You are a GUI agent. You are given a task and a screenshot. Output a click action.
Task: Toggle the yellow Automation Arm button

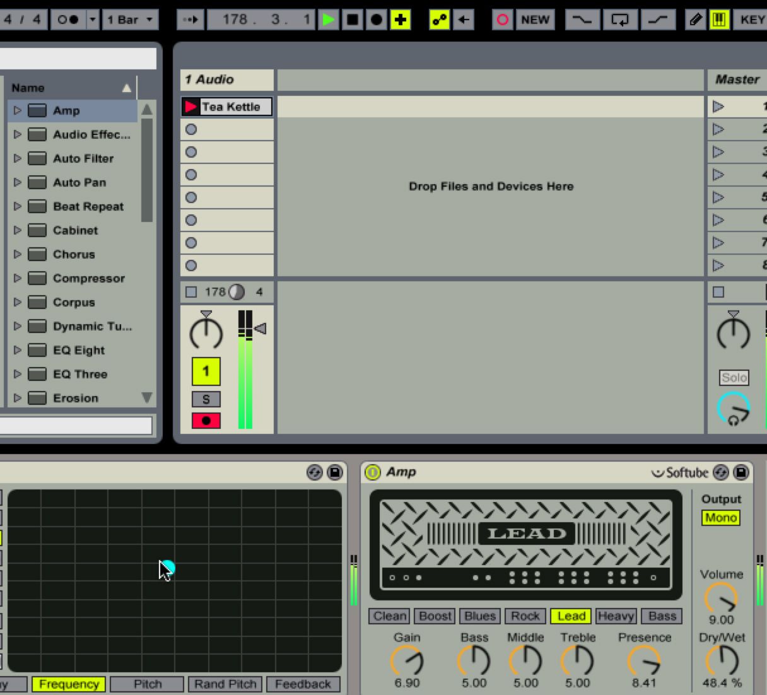(x=440, y=20)
